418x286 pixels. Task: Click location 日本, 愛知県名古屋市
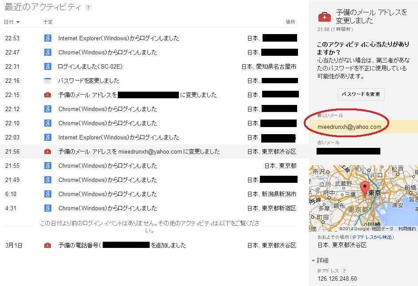point(269,66)
